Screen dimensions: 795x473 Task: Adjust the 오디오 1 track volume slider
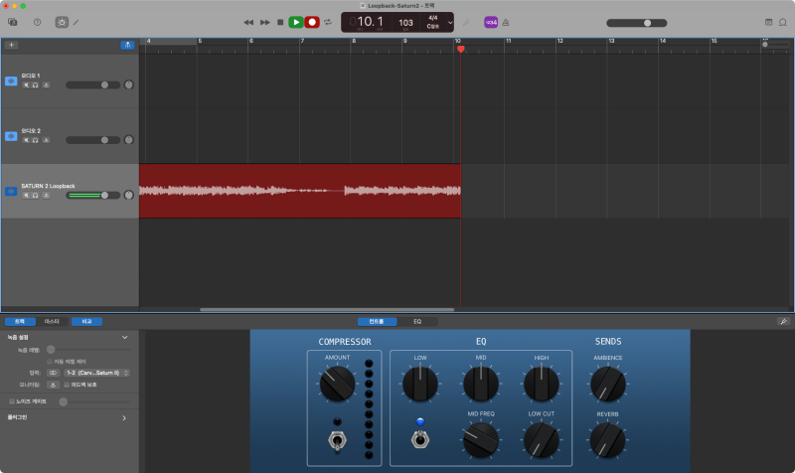coord(92,85)
